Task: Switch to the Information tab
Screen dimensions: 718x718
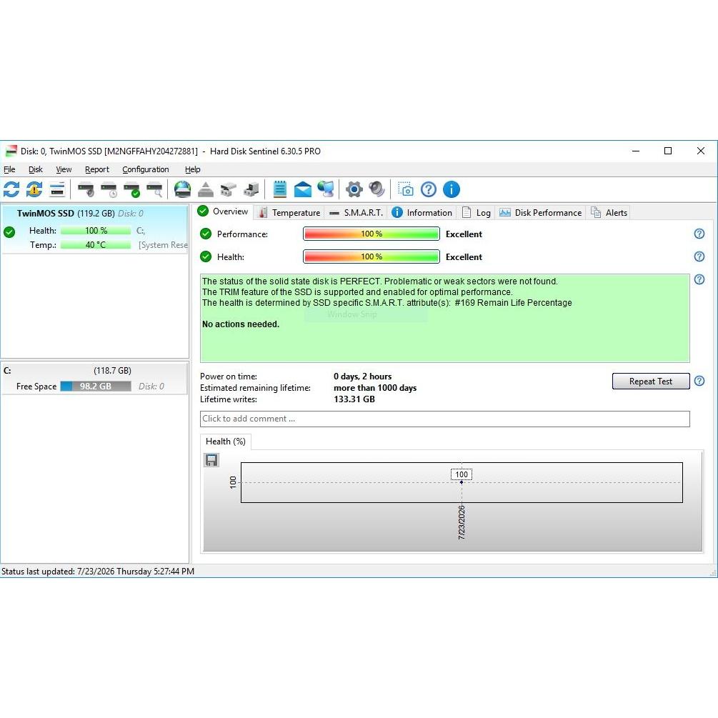Action: [422, 212]
